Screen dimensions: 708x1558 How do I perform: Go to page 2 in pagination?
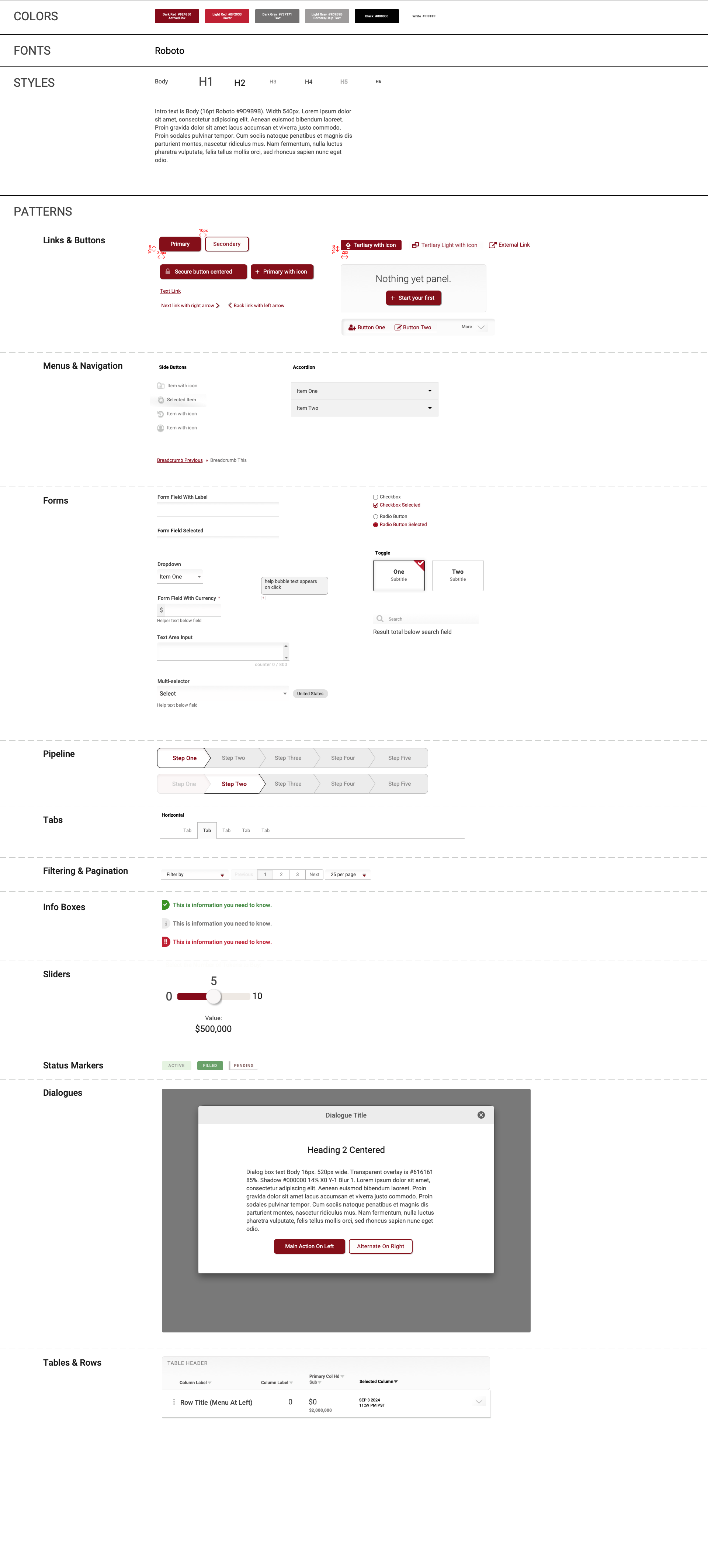[x=281, y=875]
